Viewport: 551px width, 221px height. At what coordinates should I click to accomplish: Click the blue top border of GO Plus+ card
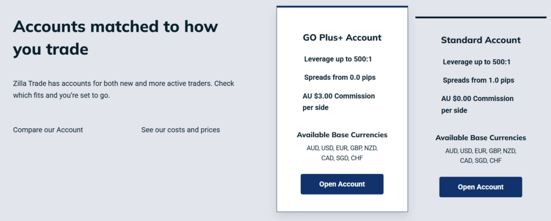click(x=342, y=7)
